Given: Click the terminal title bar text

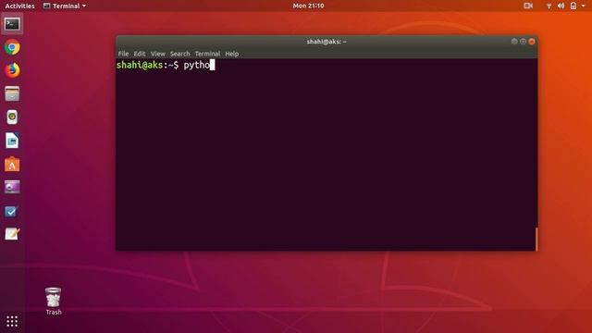Looking at the screenshot, I should (327, 42).
